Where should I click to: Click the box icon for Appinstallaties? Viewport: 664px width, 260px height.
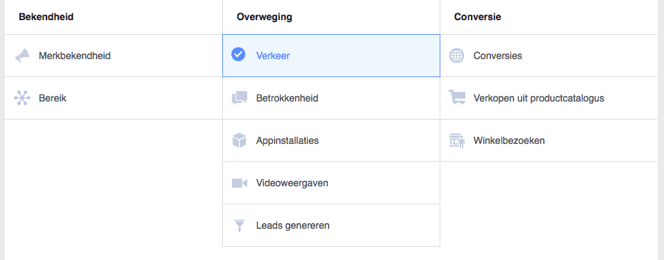point(239,140)
